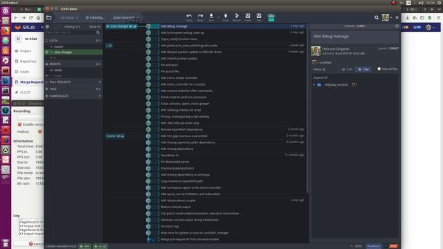
Task: Click the GitLab fox logo in the browser
Action: 18,28
